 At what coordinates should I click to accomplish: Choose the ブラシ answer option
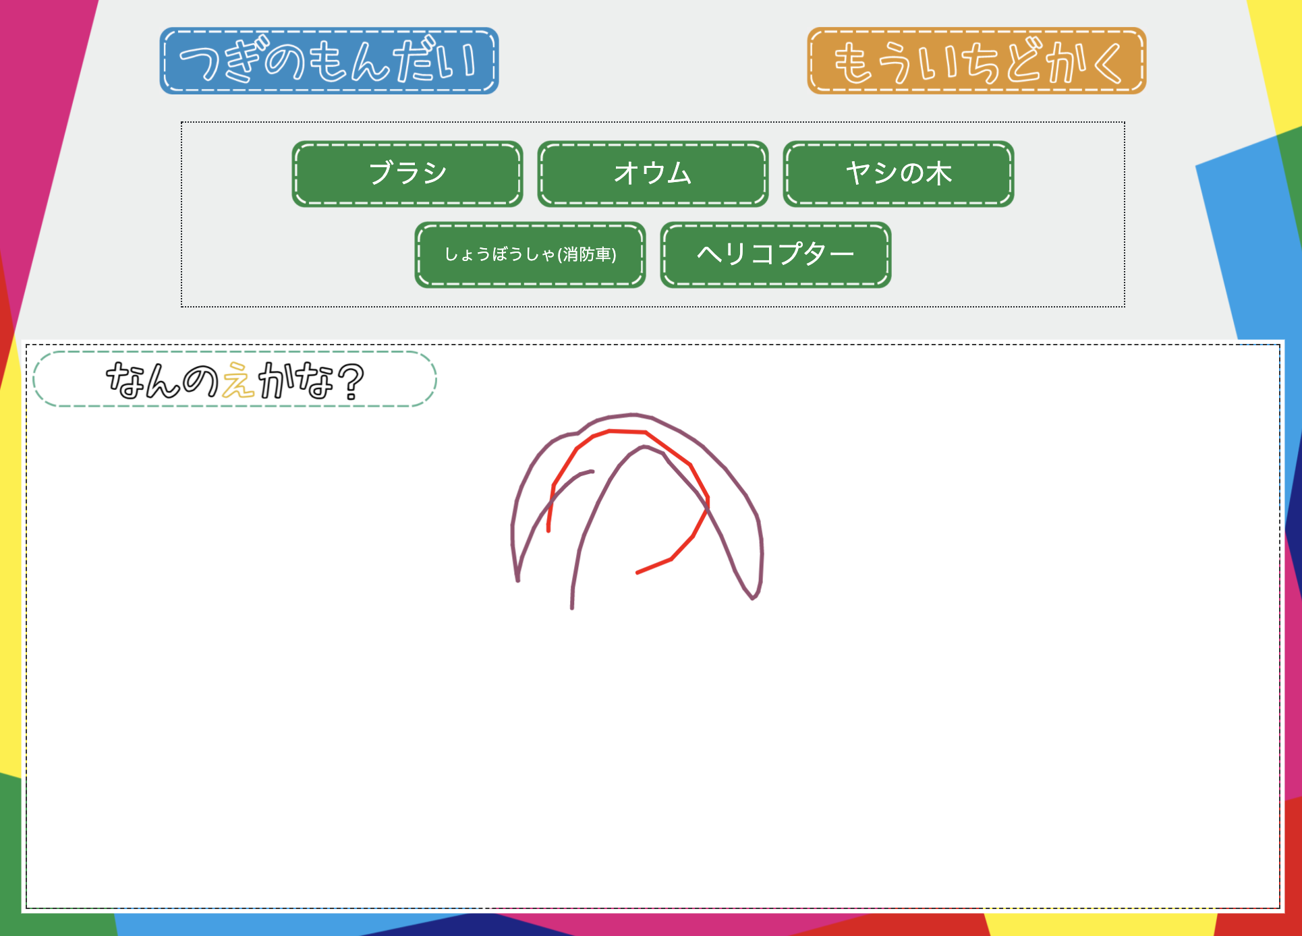click(x=407, y=174)
